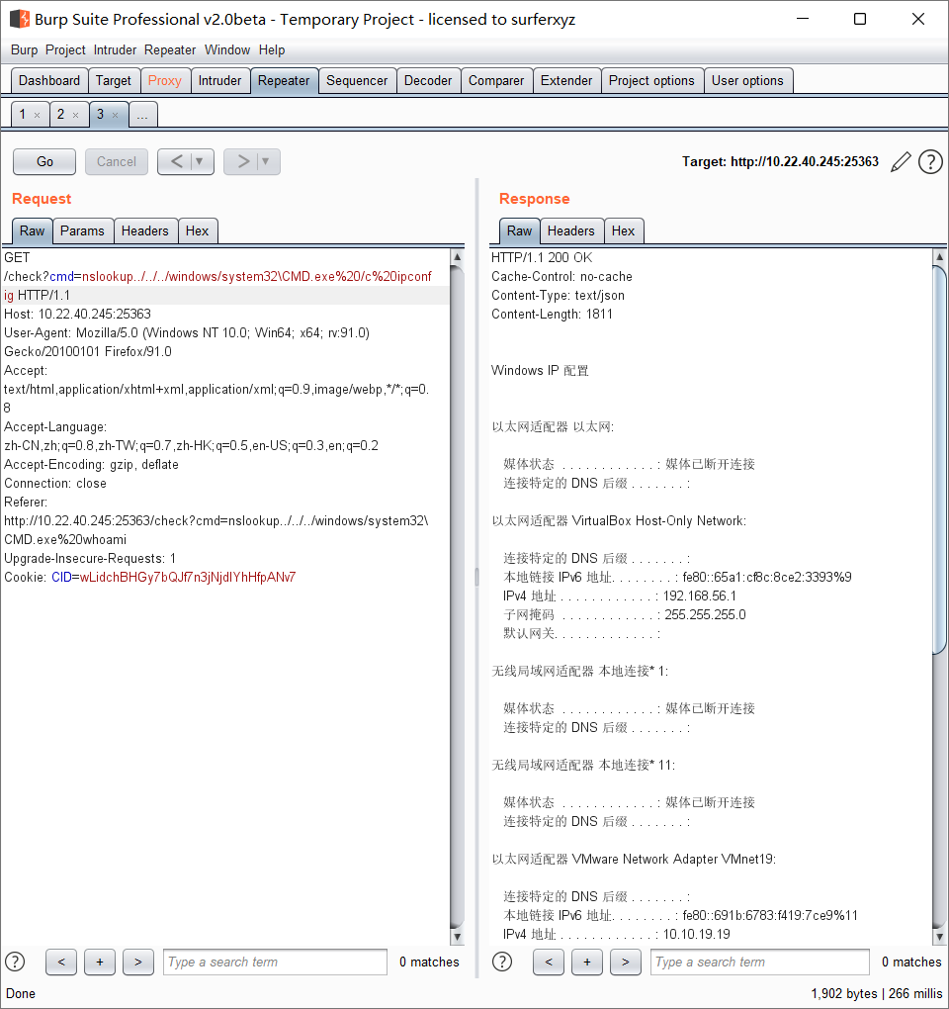949x1009 pixels.
Task: Click the pencil icon to edit target
Action: [x=901, y=161]
